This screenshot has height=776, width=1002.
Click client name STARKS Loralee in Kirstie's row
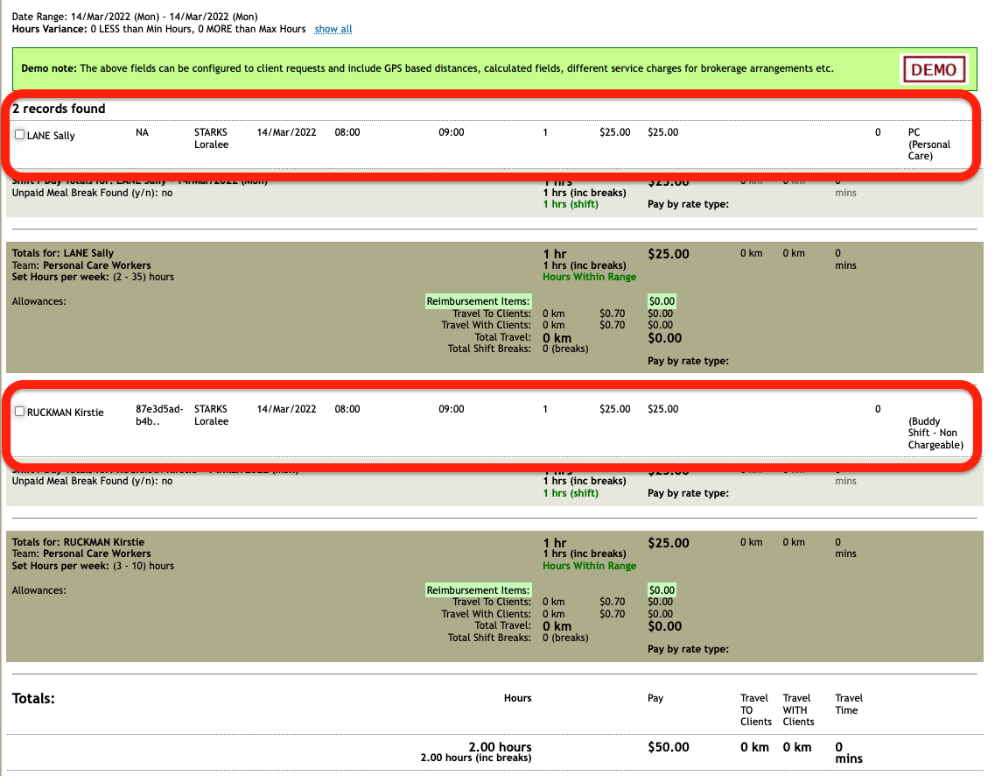pos(210,414)
